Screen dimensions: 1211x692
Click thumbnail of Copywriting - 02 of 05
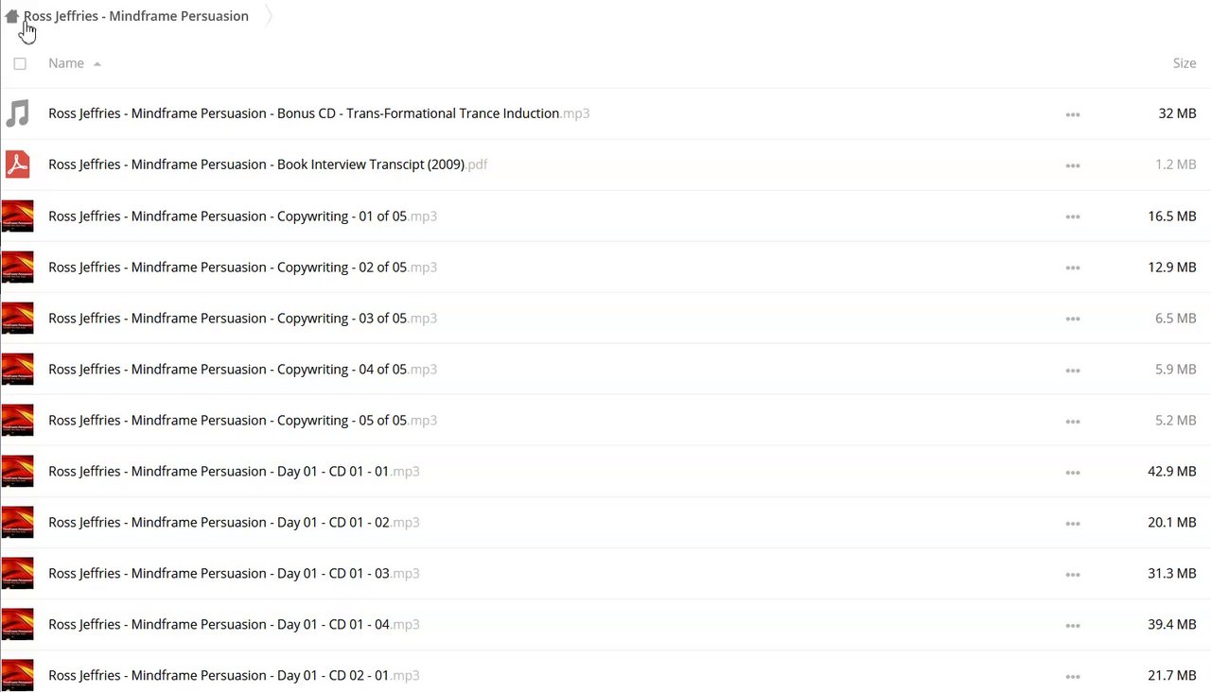pos(18,267)
